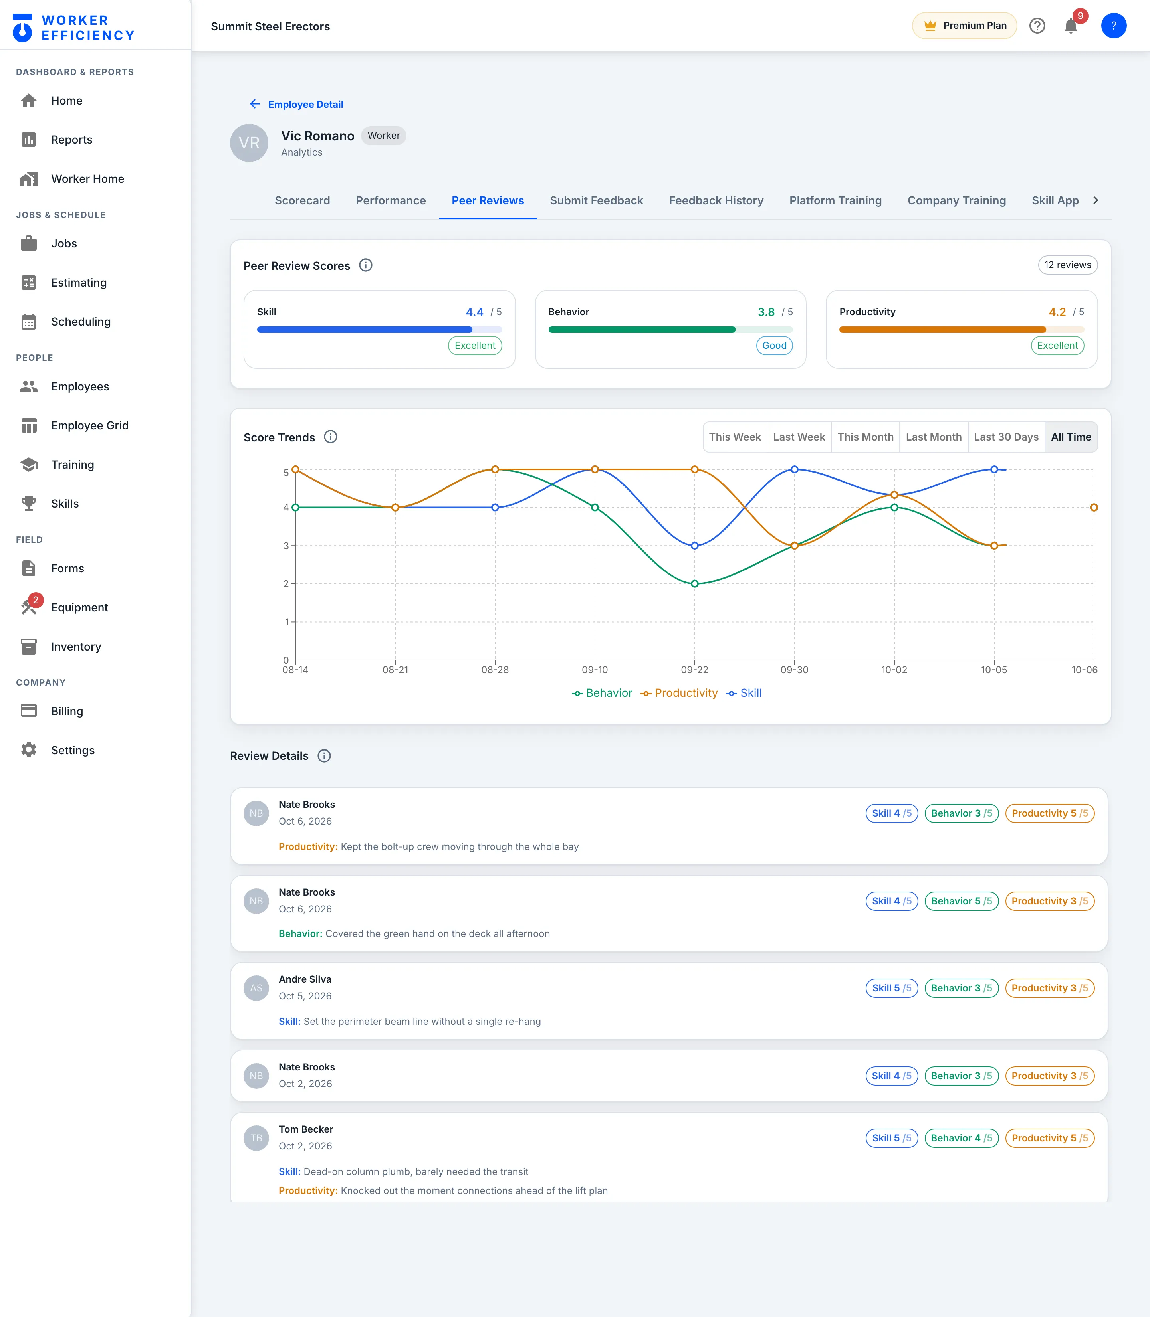The image size is (1150, 1317).
Task: Open the Estimating calculator icon
Action: [x=28, y=283]
